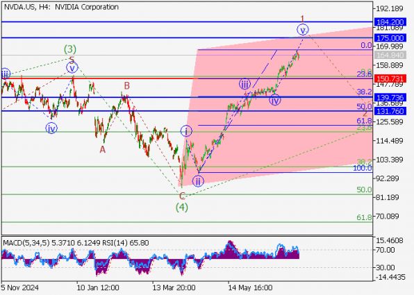Select the circled v label beneath (3)
Screen dimensions: 414x295
[x=72, y=67]
